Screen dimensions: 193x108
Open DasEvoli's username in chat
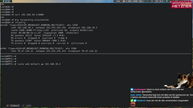point(141,100)
